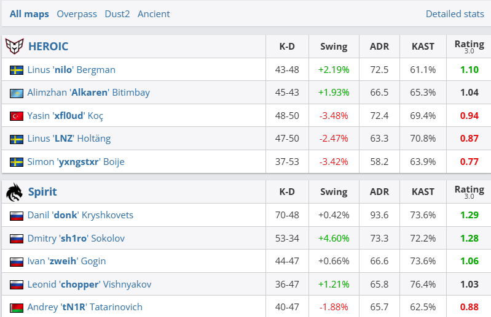
Task: Click the Swing column header for HEROIC
Action: click(x=334, y=46)
